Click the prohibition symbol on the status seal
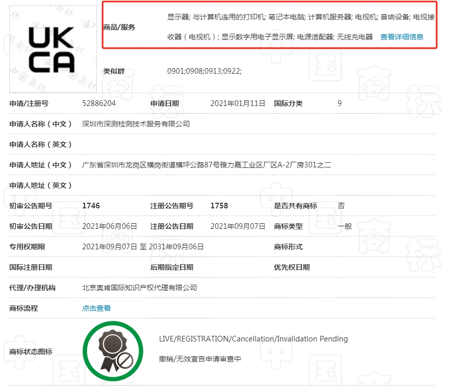This screenshot has width=449, height=386. point(125,362)
